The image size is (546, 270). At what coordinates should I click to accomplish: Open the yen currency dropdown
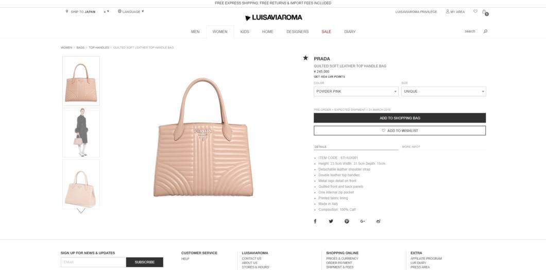[106, 11]
